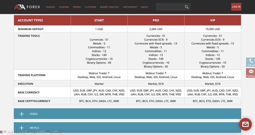Screen dimensions: 255x135
Task: Focus the search input field
Action: click(x=170, y=7)
